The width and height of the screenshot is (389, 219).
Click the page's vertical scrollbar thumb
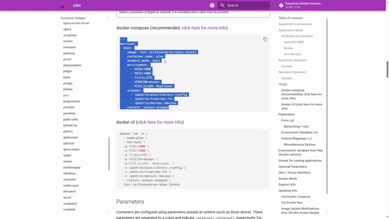[387, 69]
